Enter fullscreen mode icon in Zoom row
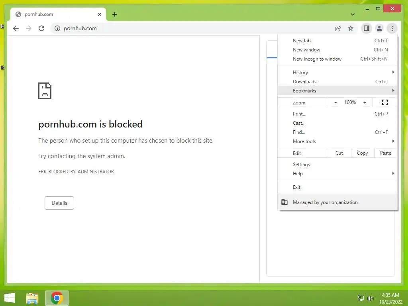This screenshot has height=306, width=408. click(385, 102)
